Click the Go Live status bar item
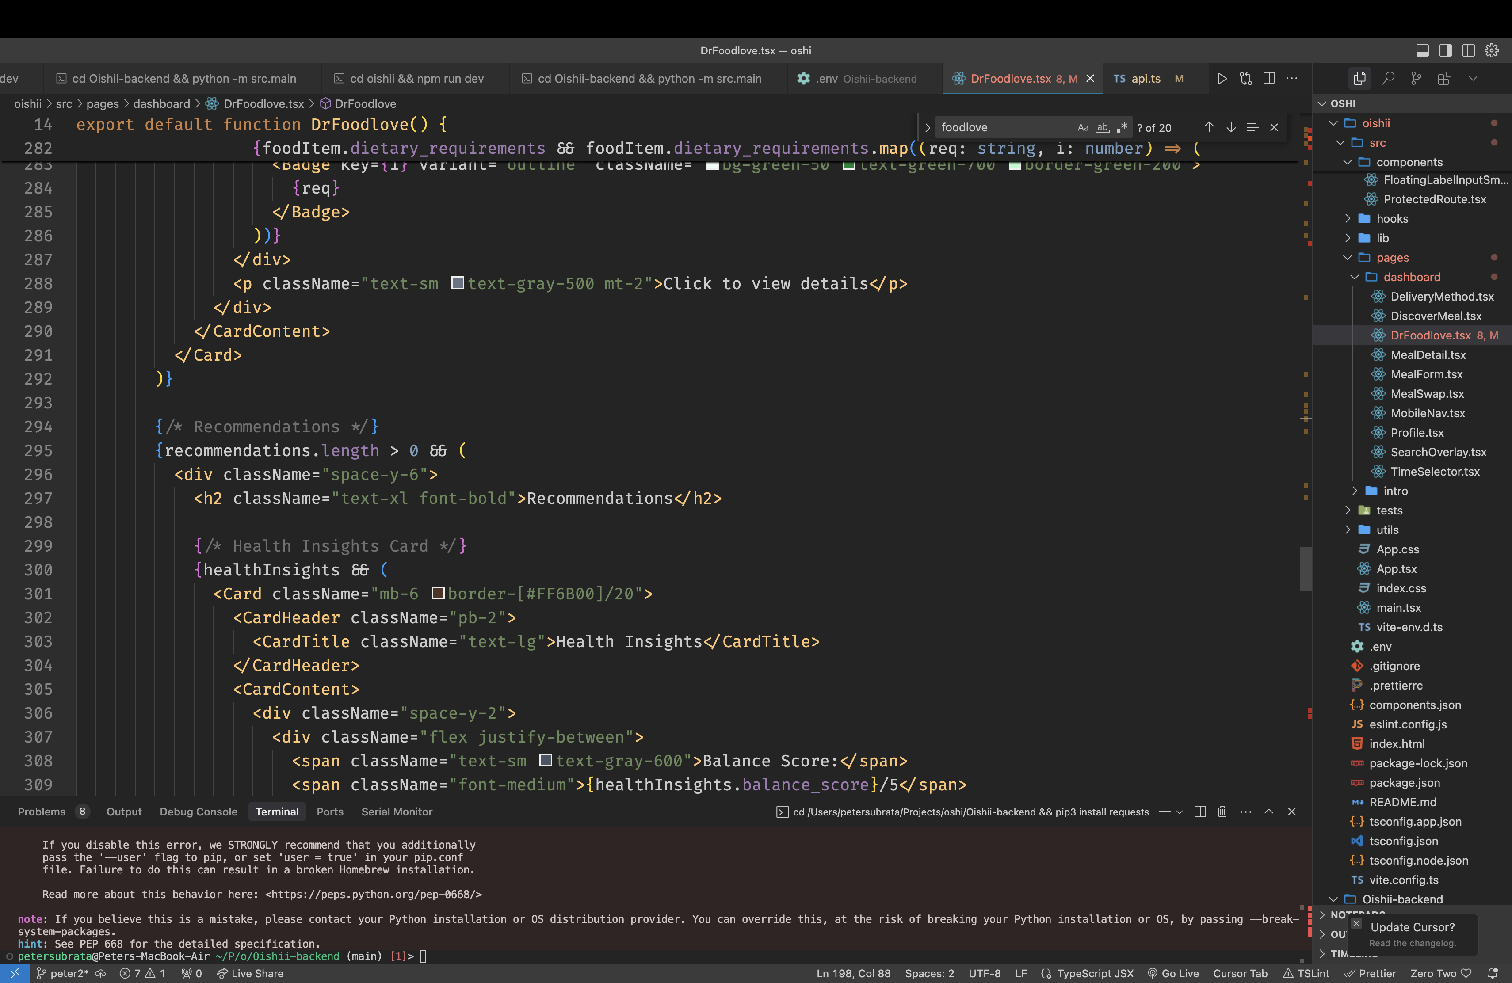Viewport: 1512px width, 983px height. [1173, 973]
